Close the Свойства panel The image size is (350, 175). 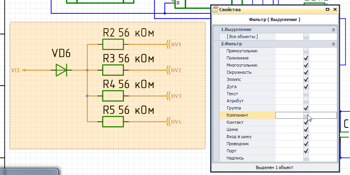(x=335, y=9)
